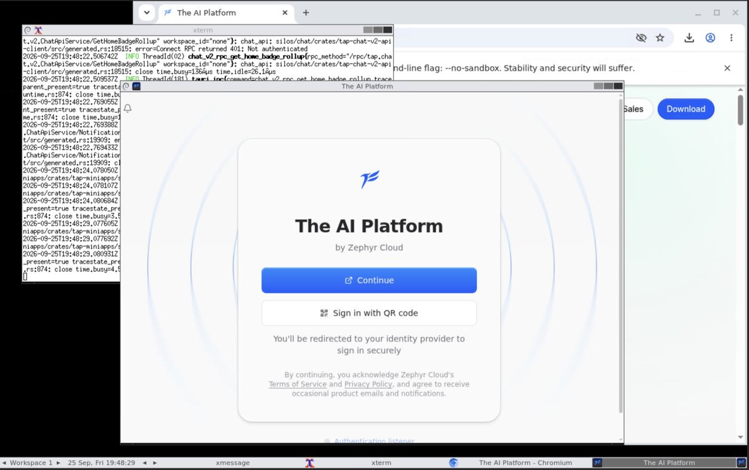This screenshot has height=470, width=749.
Task: Click the app icon in The AI Platform title bar
Action: coord(137,86)
